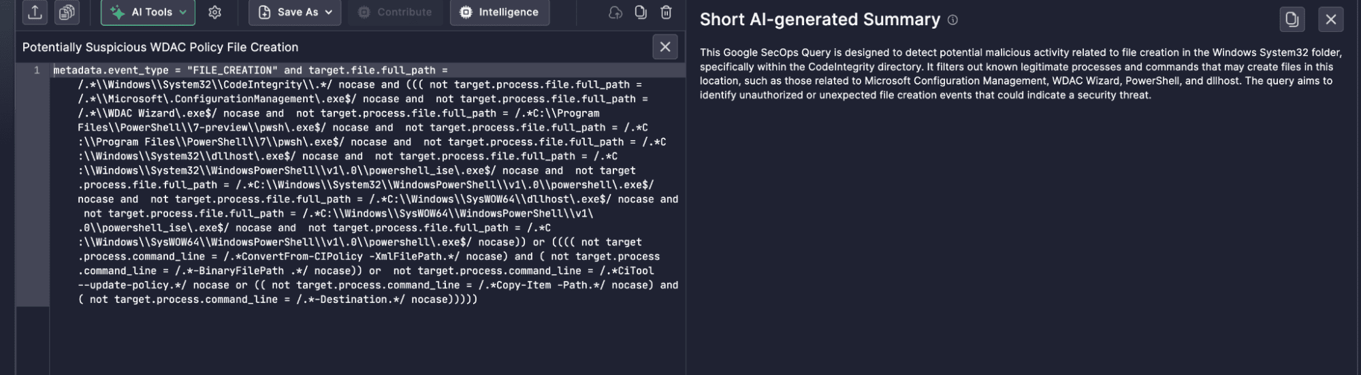1361x375 pixels.
Task: Click the export upload arrow icon
Action: [x=35, y=12]
